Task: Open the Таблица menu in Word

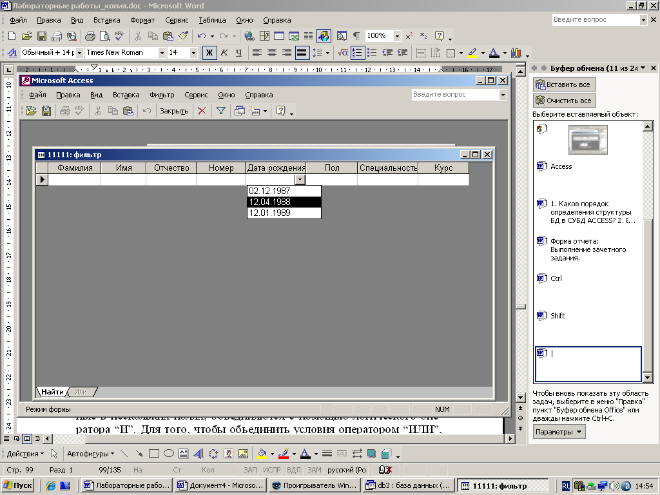Action: tap(212, 20)
